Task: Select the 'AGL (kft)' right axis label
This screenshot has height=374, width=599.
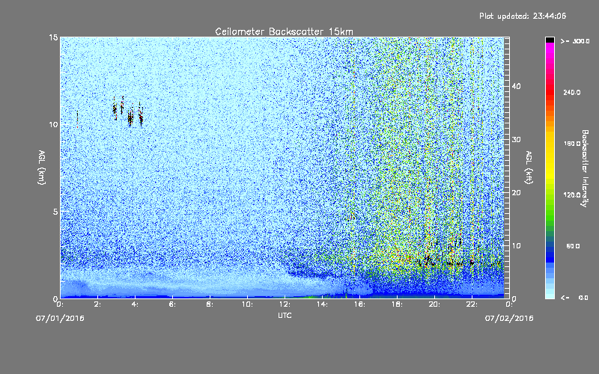Action: (529, 167)
